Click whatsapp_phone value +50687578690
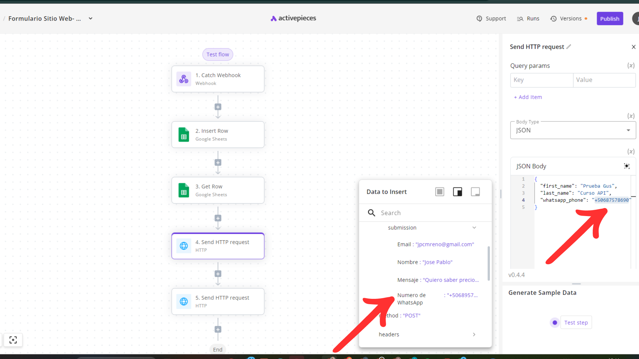The width and height of the screenshot is (639, 359). point(612,200)
